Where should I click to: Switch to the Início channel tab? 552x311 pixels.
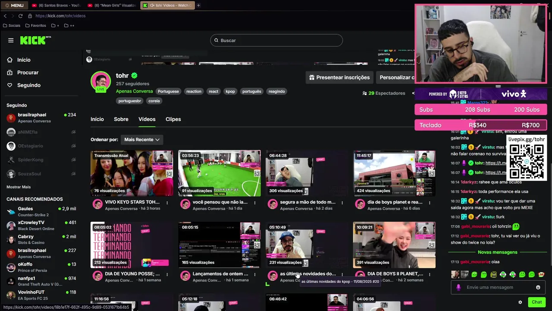coord(97,119)
